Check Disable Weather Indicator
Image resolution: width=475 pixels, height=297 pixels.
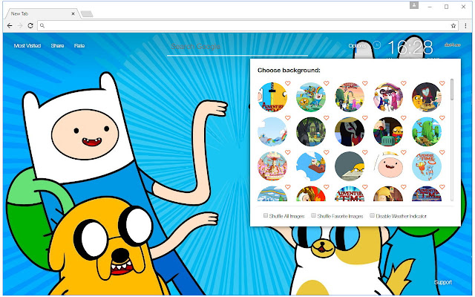point(372,215)
